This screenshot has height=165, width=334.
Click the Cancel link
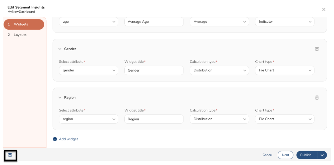point(267,155)
